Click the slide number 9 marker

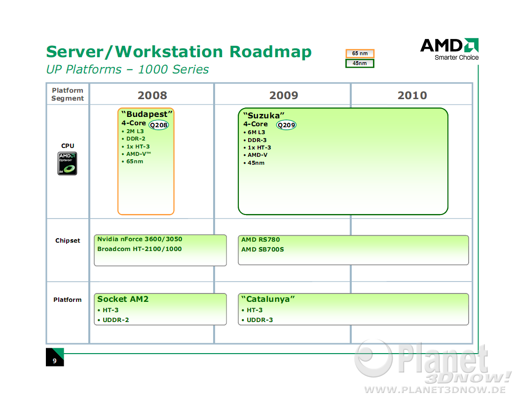(55, 361)
